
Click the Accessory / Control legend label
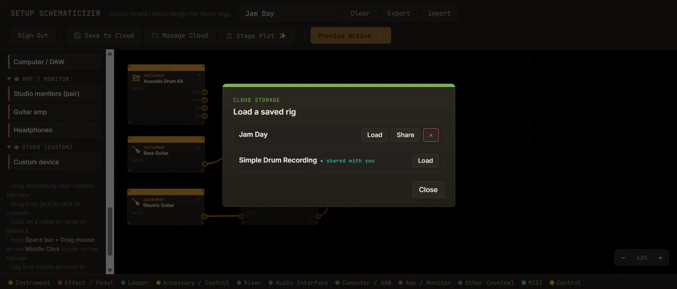tap(196, 283)
